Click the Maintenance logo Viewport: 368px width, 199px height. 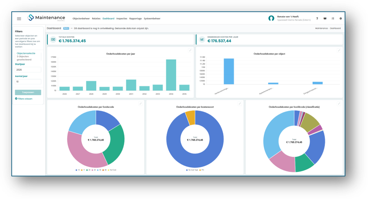46,18
